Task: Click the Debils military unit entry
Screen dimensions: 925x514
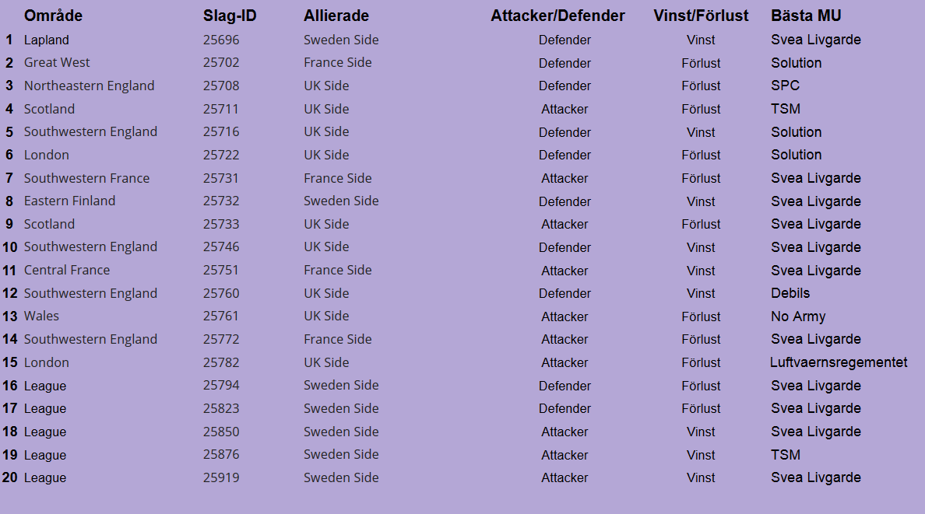Action: 790,293
